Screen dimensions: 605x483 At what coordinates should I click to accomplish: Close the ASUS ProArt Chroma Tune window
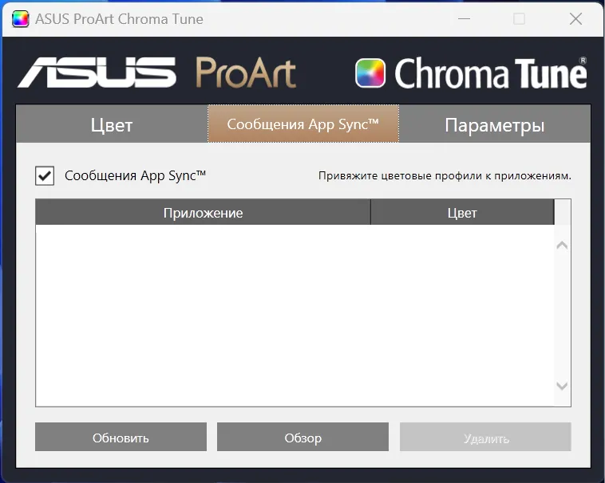pos(575,19)
